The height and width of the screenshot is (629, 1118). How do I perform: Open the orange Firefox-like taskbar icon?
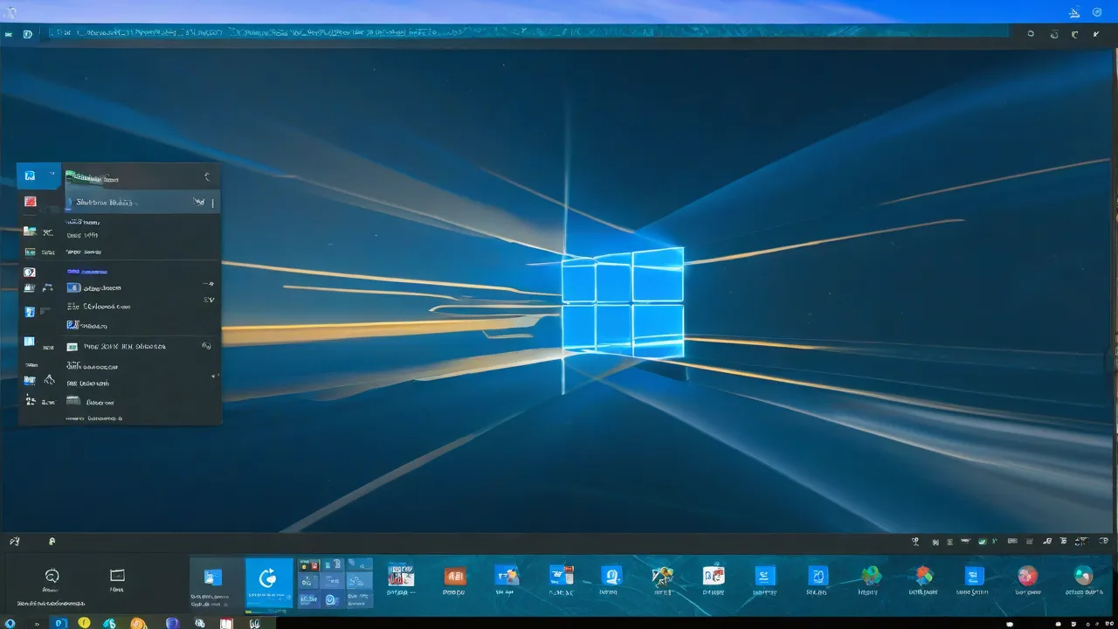[138, 623]
